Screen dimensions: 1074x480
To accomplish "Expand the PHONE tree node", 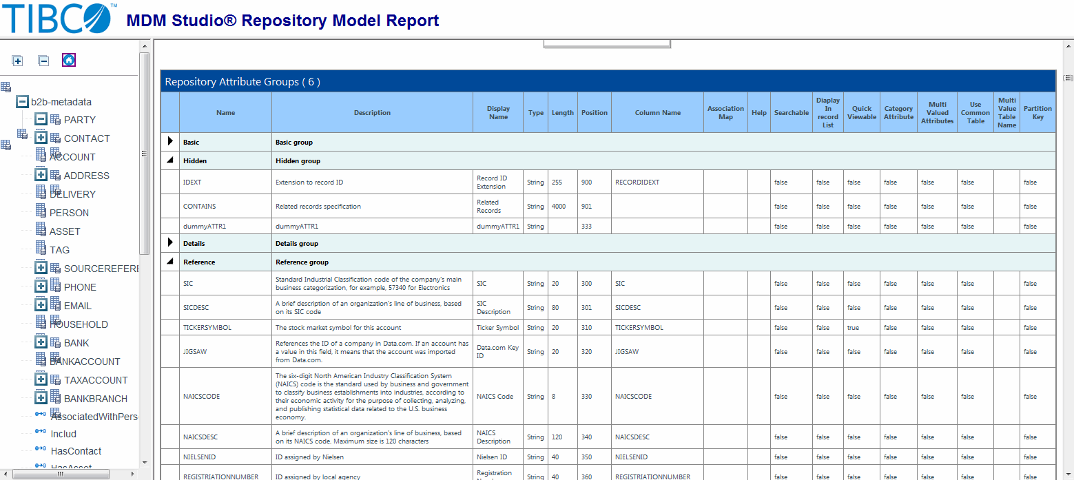I will (x=41, y=286).
